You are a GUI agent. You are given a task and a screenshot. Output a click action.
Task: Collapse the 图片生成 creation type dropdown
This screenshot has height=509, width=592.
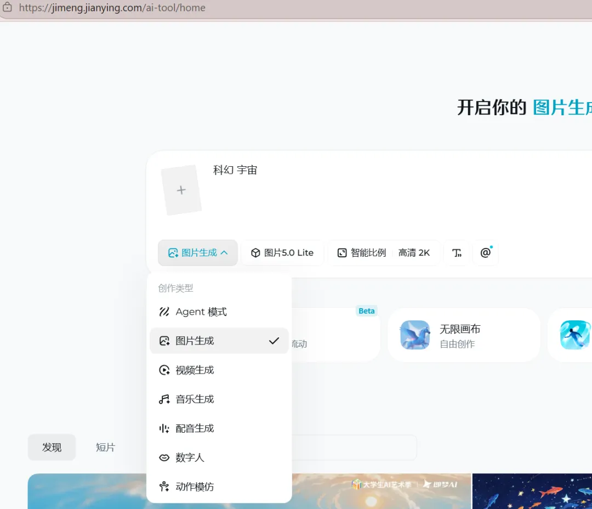198,252
